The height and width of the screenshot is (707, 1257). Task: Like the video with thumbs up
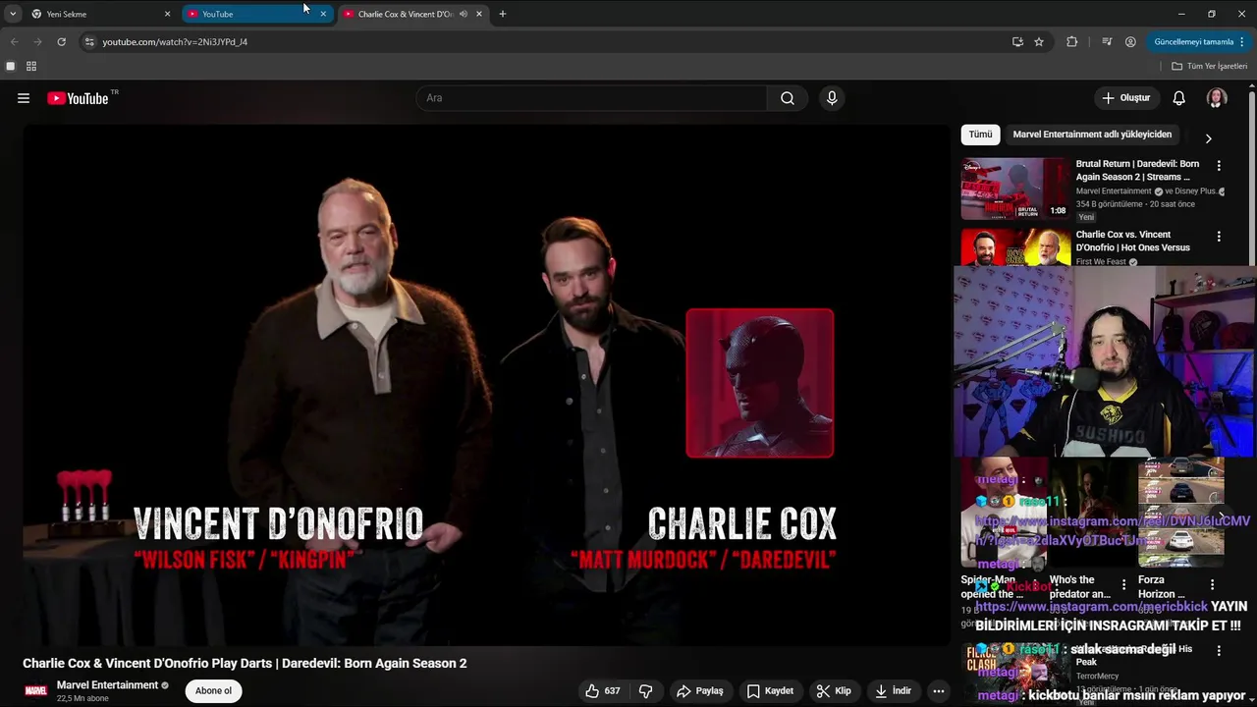(602, 691)
